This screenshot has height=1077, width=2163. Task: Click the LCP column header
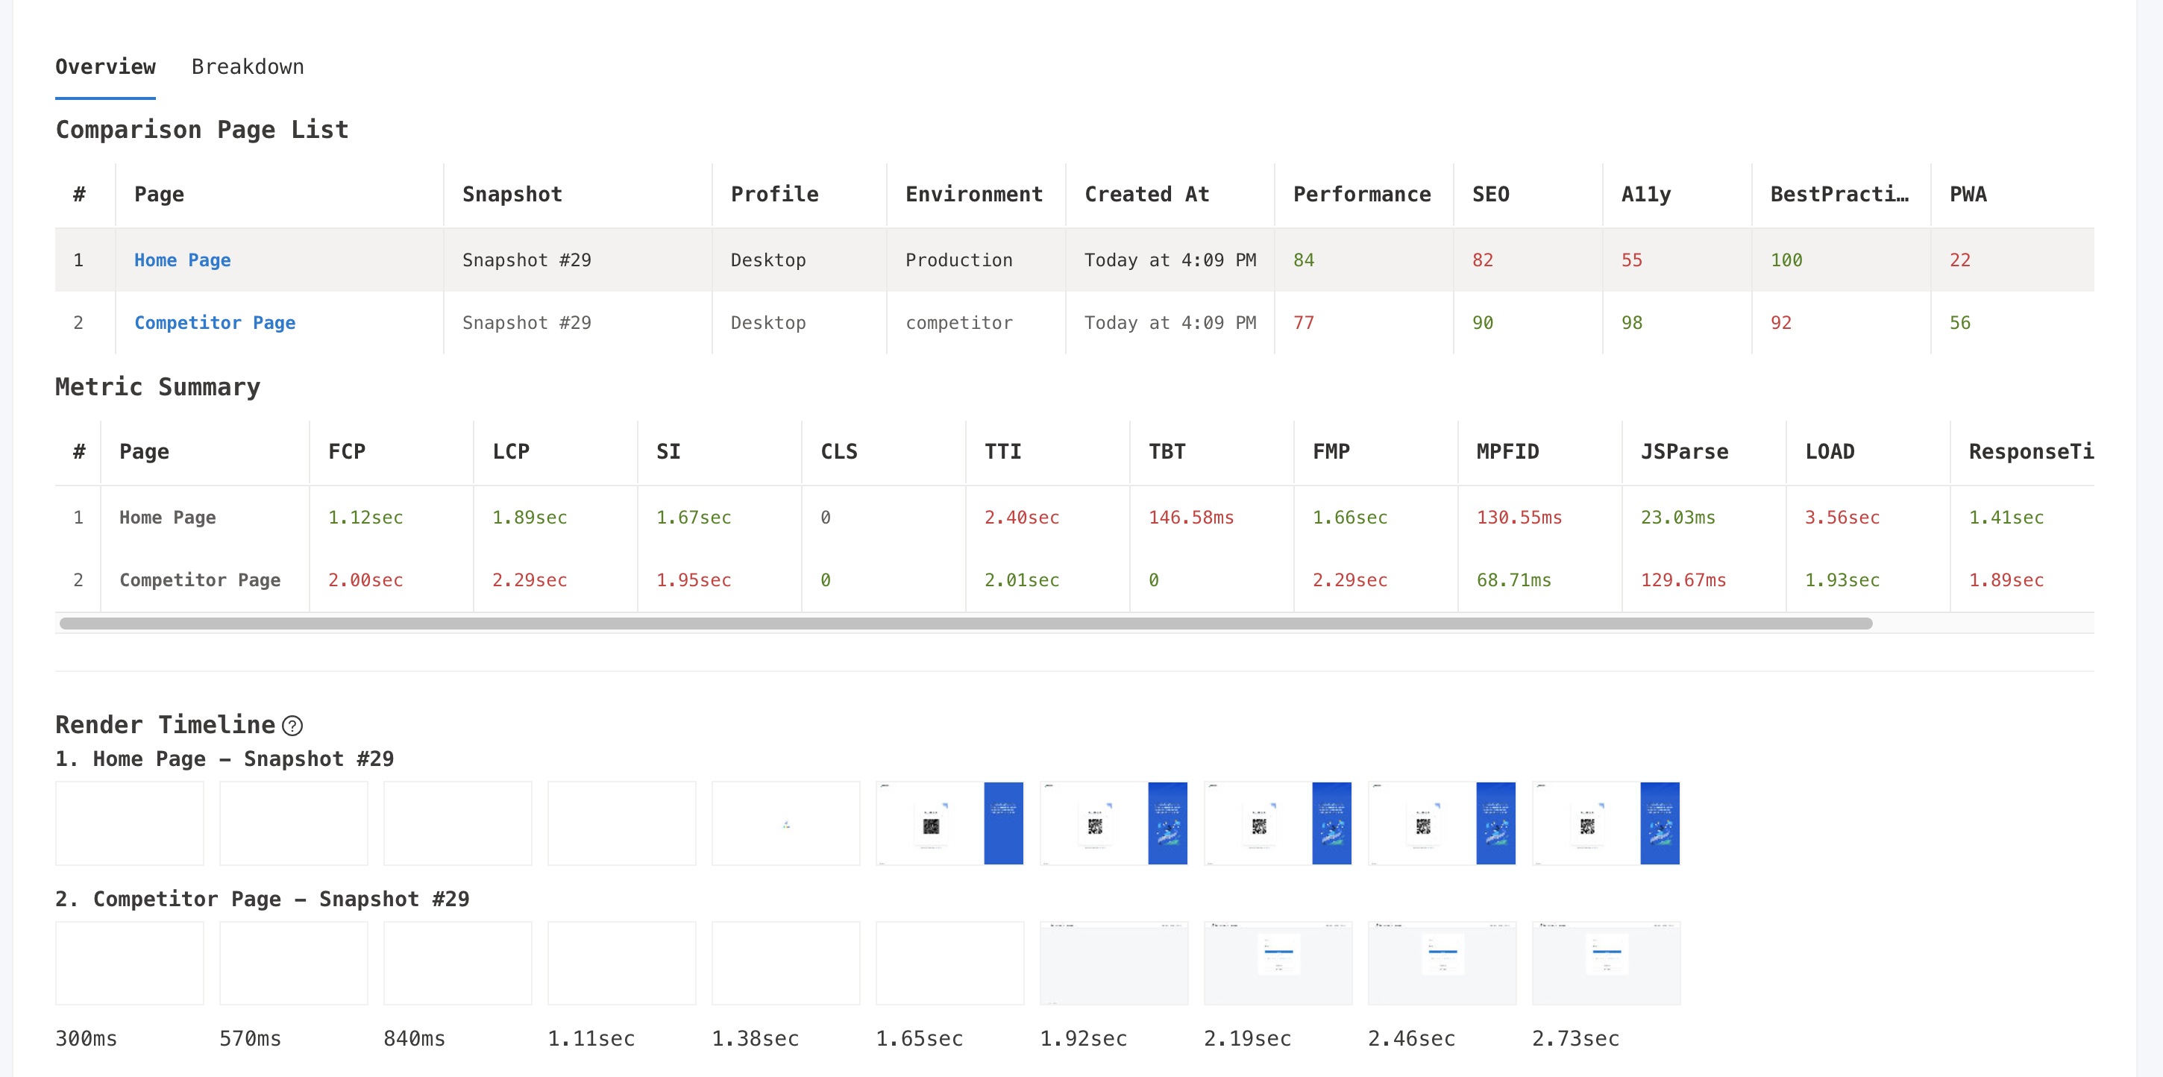pos(510,453)
